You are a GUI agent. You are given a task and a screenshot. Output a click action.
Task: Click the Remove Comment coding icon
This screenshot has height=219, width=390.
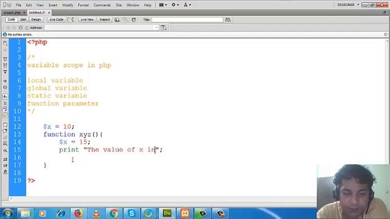(5, 131)
